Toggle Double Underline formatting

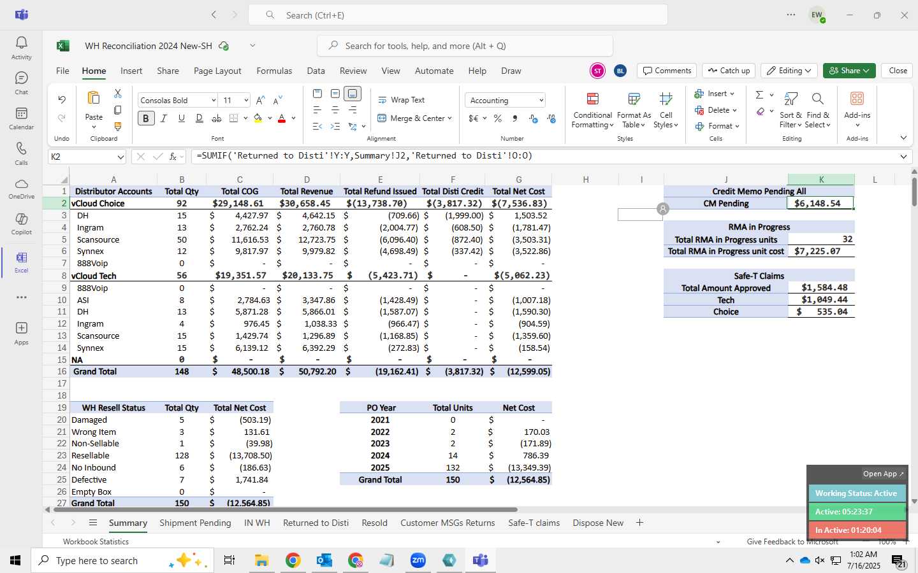(199, 118)
